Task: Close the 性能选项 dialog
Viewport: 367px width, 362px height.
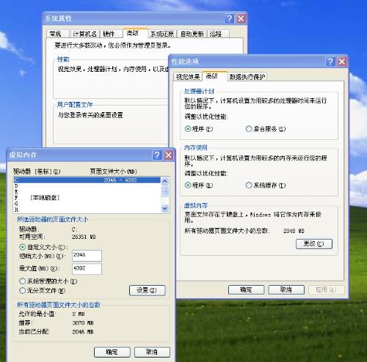Action: coord(342,62)
